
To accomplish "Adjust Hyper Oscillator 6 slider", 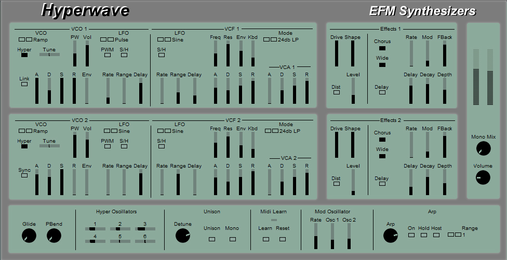I will click(145, 241).
